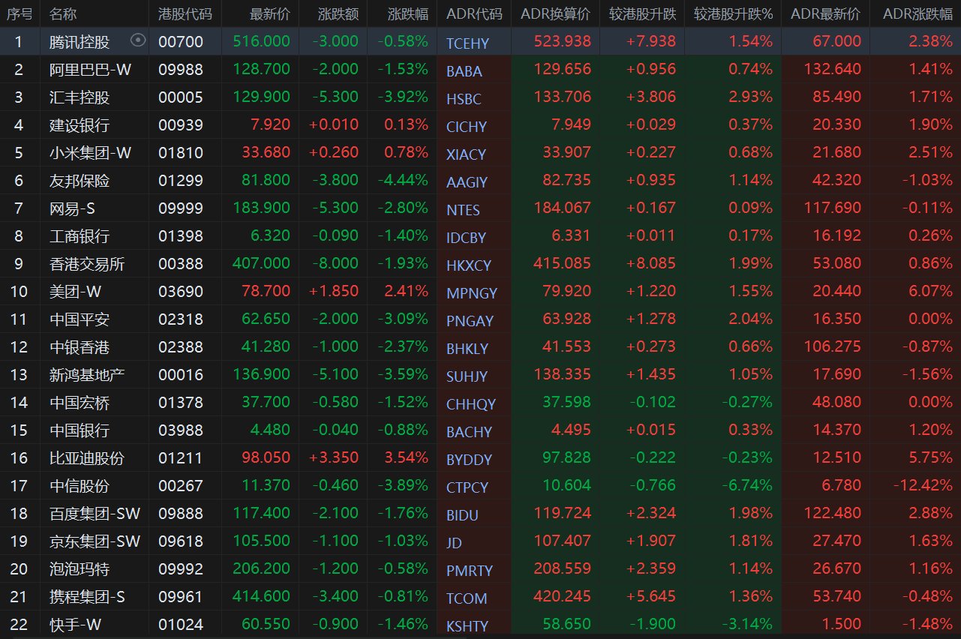
Task: Click the TCOM ADR code
Action: tap(467, 598)
